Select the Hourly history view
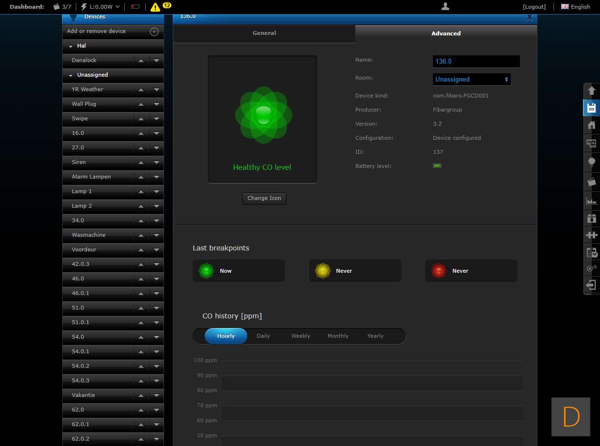 [226, 336]
